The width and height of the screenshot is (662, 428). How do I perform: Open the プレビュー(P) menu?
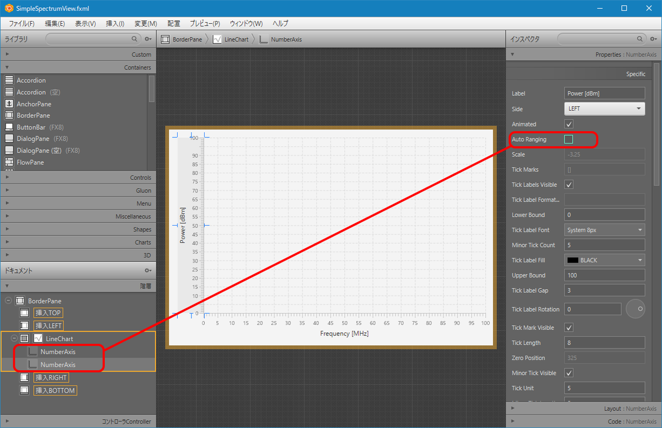click(205, 24)
